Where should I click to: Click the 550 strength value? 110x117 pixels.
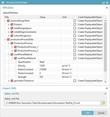[x=41, y=77]
